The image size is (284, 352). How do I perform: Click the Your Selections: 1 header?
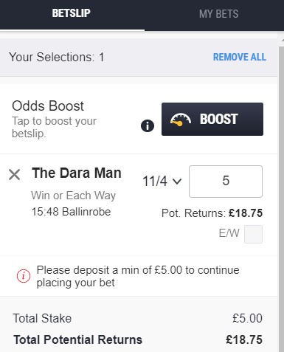tap(57, 58)
